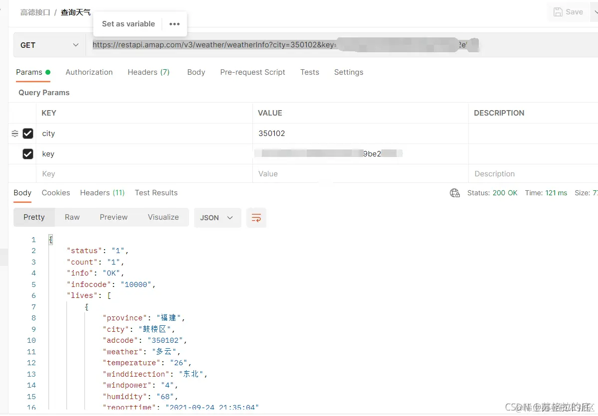Click the "adcode": "350102" line
This screenshot has height=416, width=598.
pos(145,340)
